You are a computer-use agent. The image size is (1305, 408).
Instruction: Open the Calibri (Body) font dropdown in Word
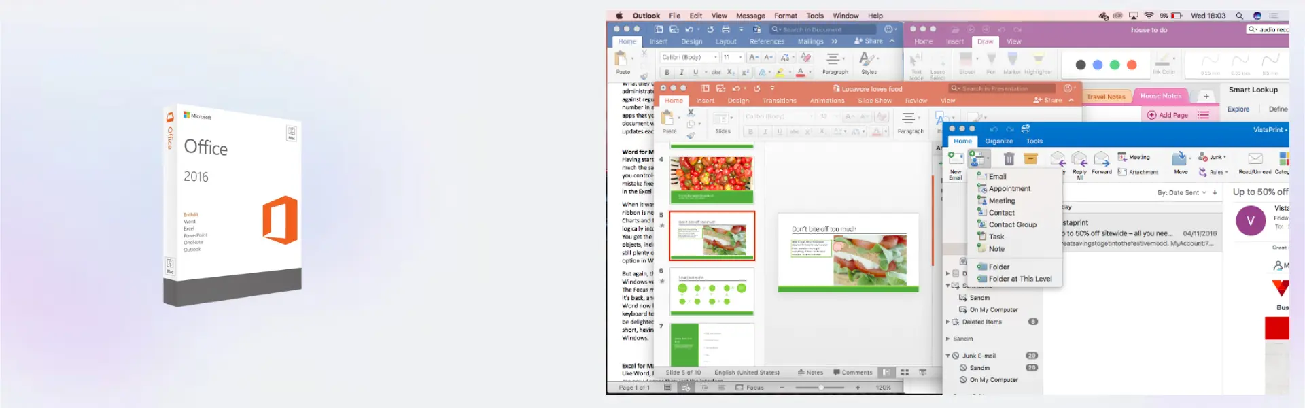(x=689, y=57)
